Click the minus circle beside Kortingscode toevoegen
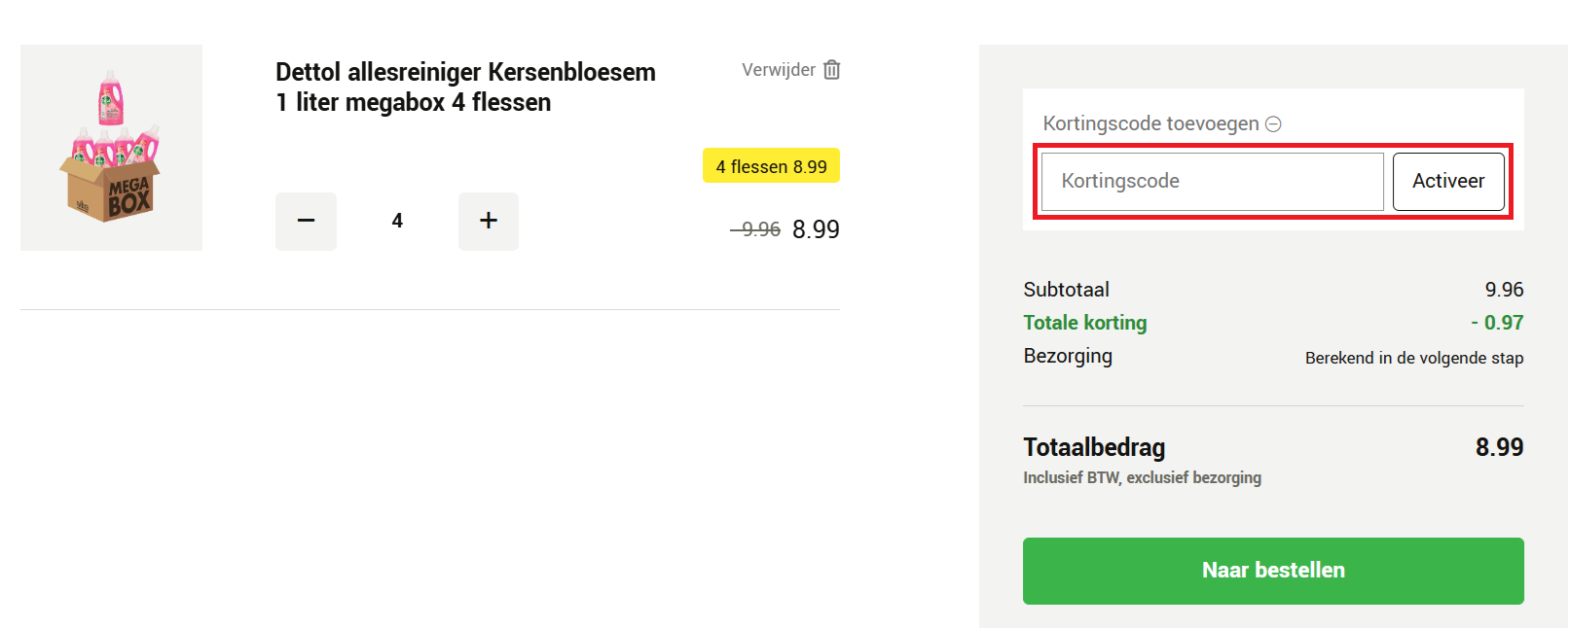 click(1275, 123)
